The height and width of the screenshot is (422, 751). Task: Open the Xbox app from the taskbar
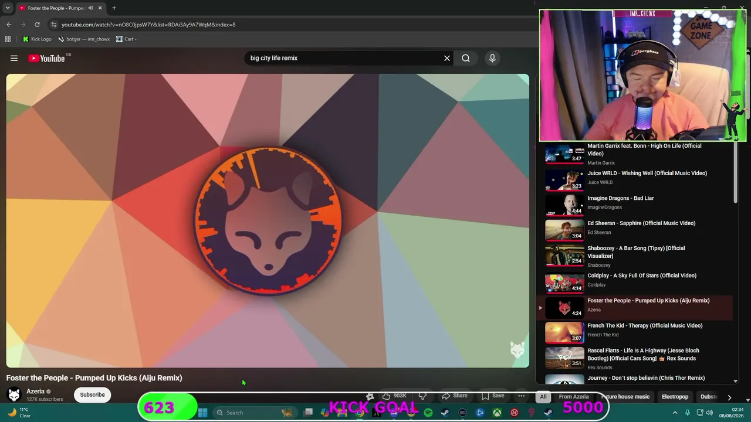[x=497, y=413]
